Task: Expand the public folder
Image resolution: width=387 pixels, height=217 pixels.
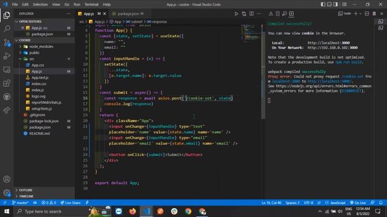Action: [44, 52]
